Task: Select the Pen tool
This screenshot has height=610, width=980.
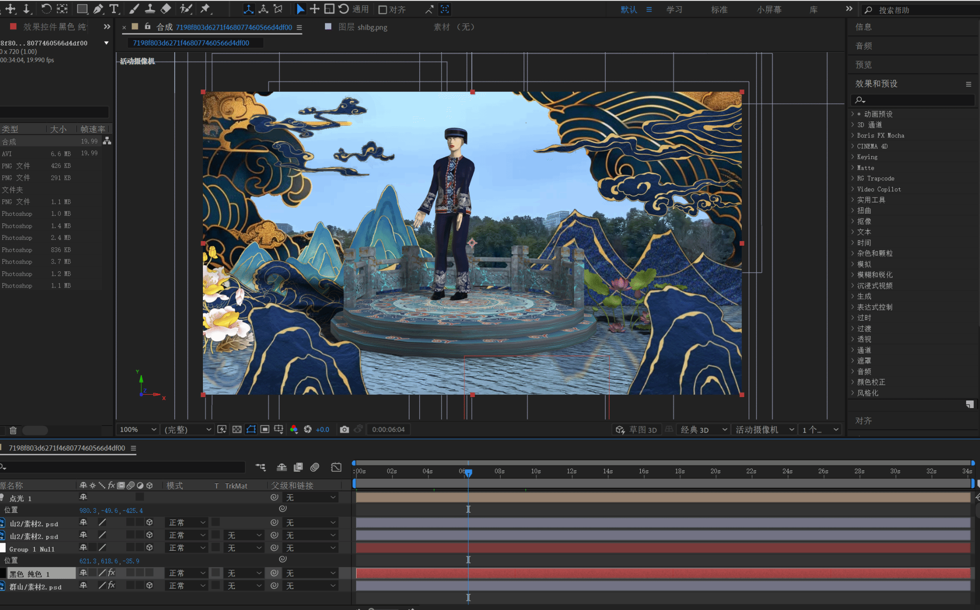Action: [x=98, y=9]
